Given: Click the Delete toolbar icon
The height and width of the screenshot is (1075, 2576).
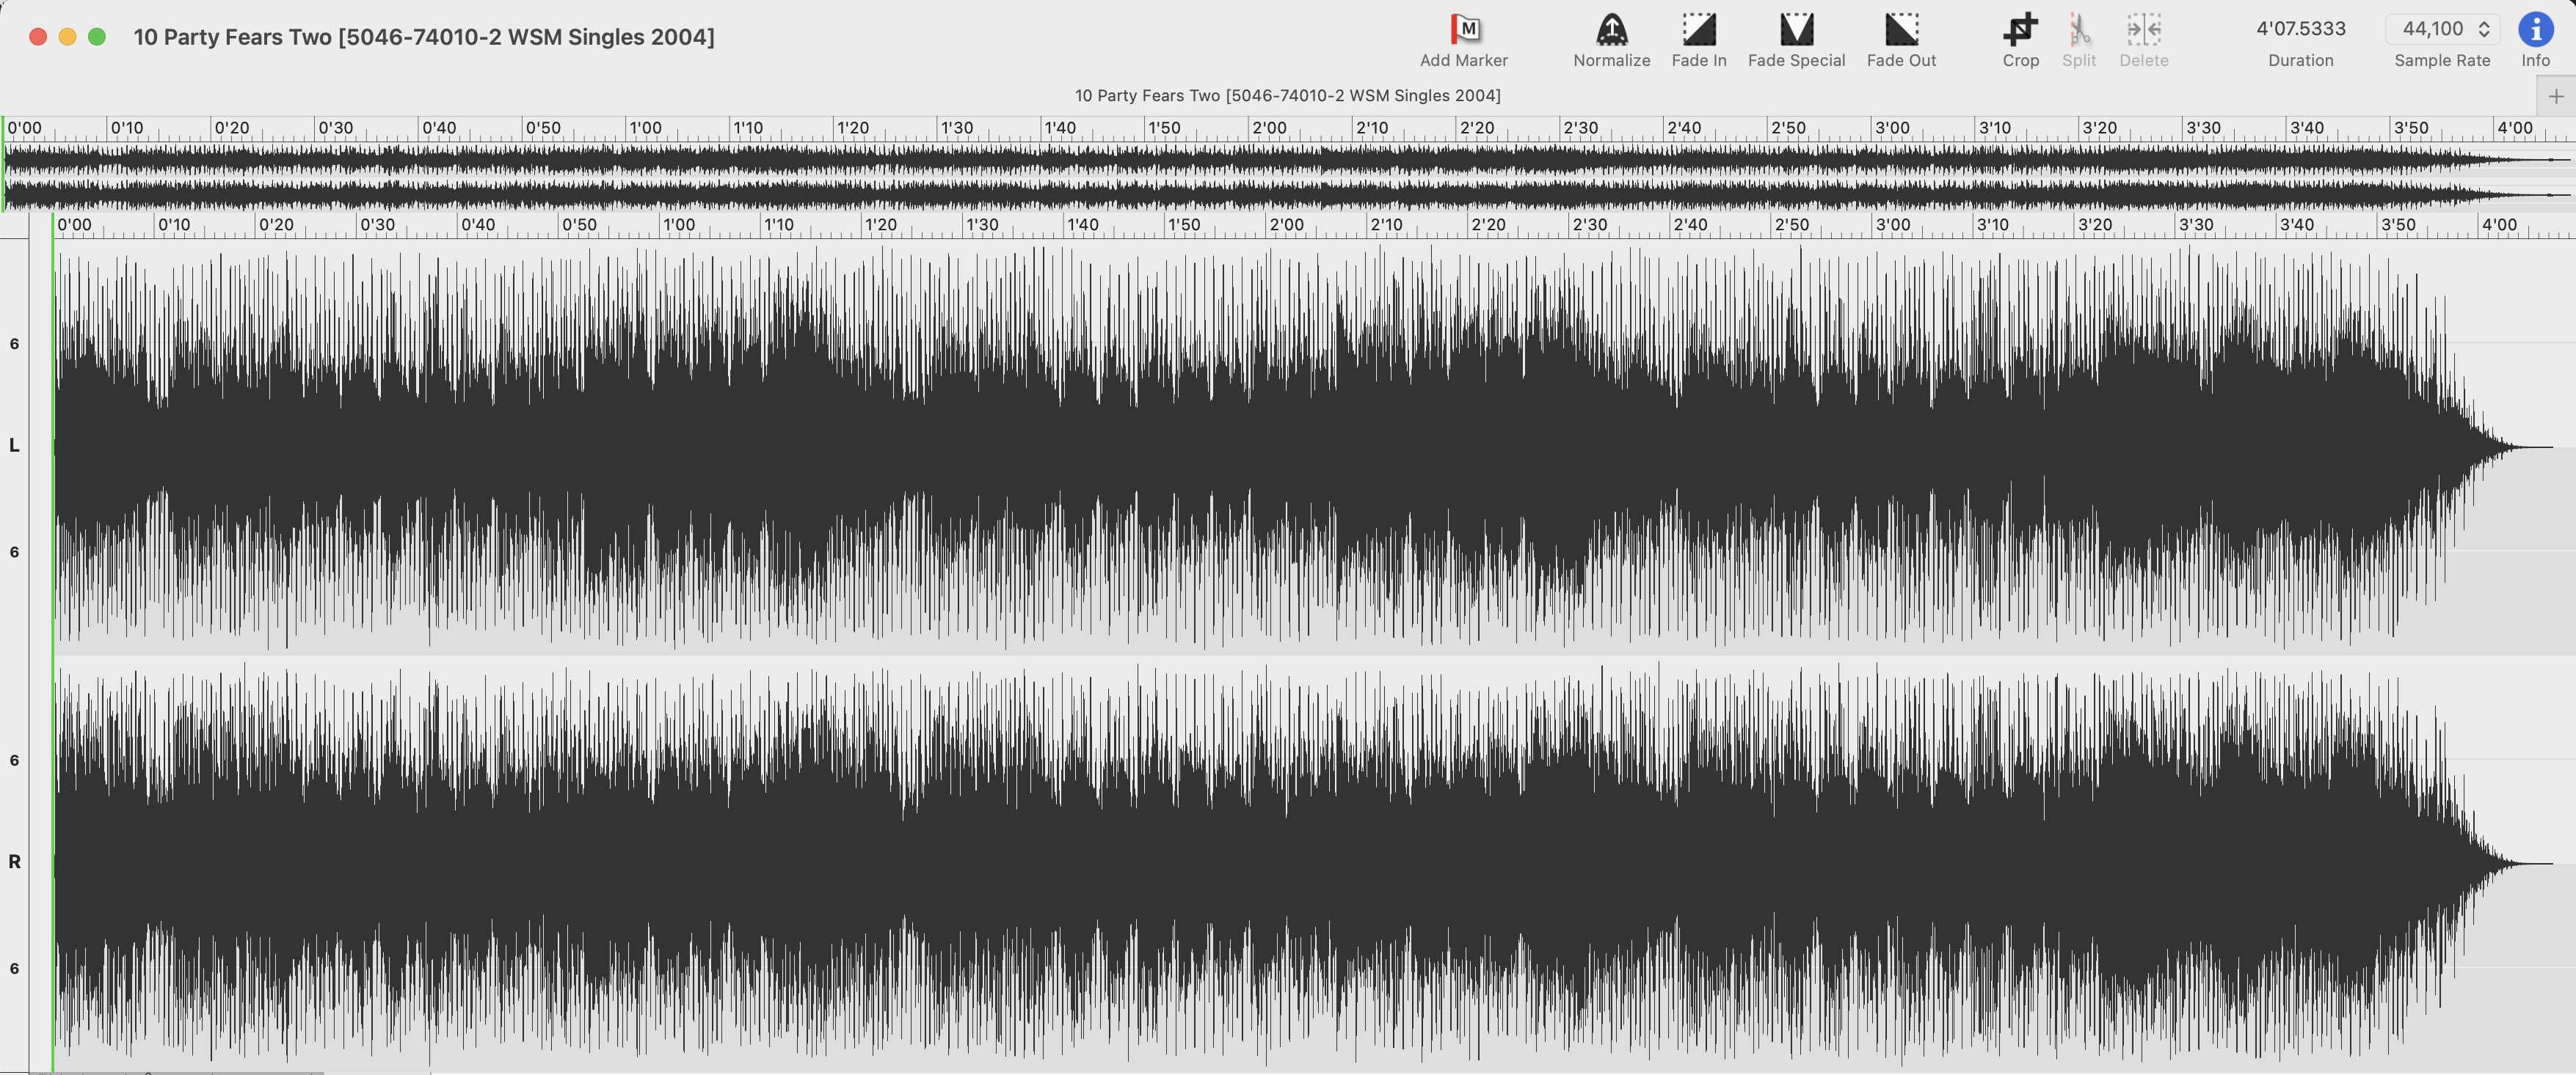Looking at the screenshot, I should click(2143, 30).
